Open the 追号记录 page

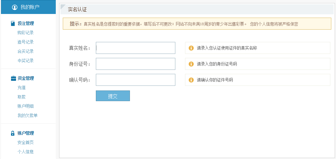point(25,42)
